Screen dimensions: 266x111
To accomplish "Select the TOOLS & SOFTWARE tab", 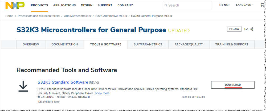I will (x=106, y=44).
